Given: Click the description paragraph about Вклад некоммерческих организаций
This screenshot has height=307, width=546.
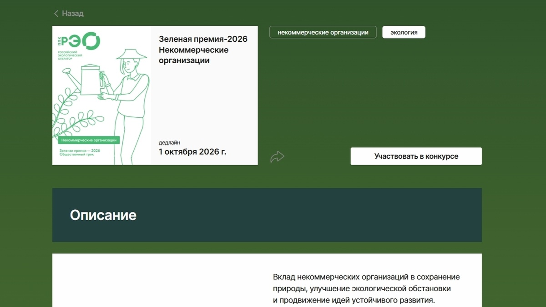Looking at the screenshot, I should [366, 288].
